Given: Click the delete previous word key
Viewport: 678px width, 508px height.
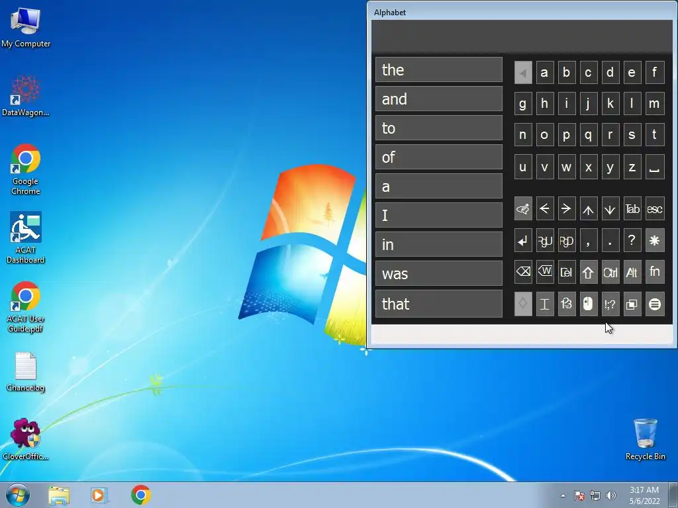Looking at the screenshot, I should (x=545, y=272).
